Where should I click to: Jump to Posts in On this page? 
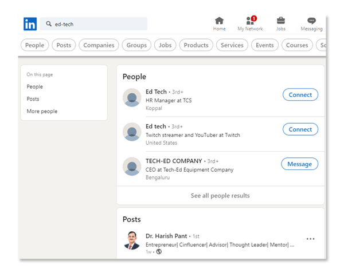click(33, 99)
